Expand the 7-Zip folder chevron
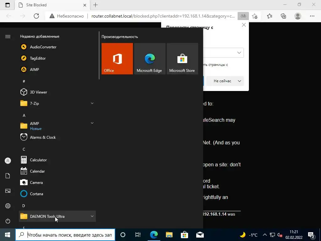321x241 pixels. pos(92,103)
